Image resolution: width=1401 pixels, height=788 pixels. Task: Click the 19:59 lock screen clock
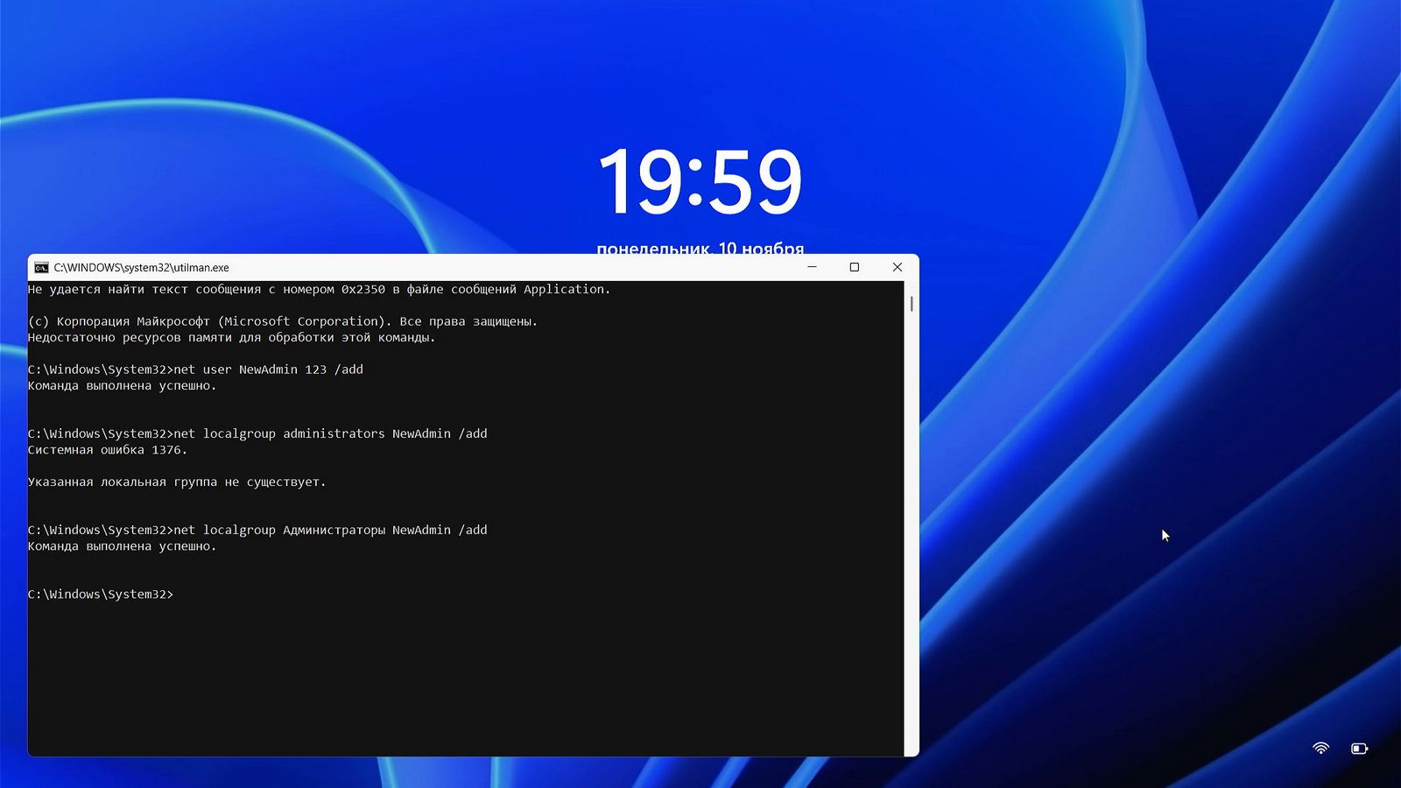click(700, 181)
